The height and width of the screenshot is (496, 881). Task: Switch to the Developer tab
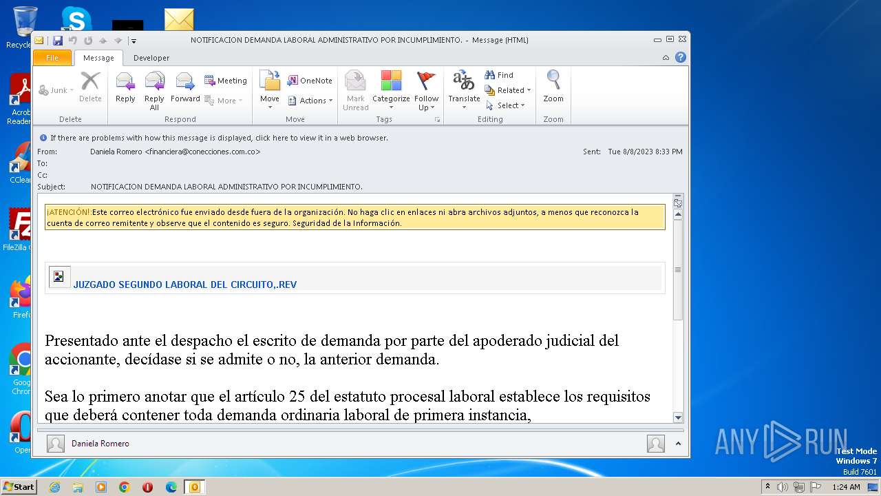pos(151,58)
